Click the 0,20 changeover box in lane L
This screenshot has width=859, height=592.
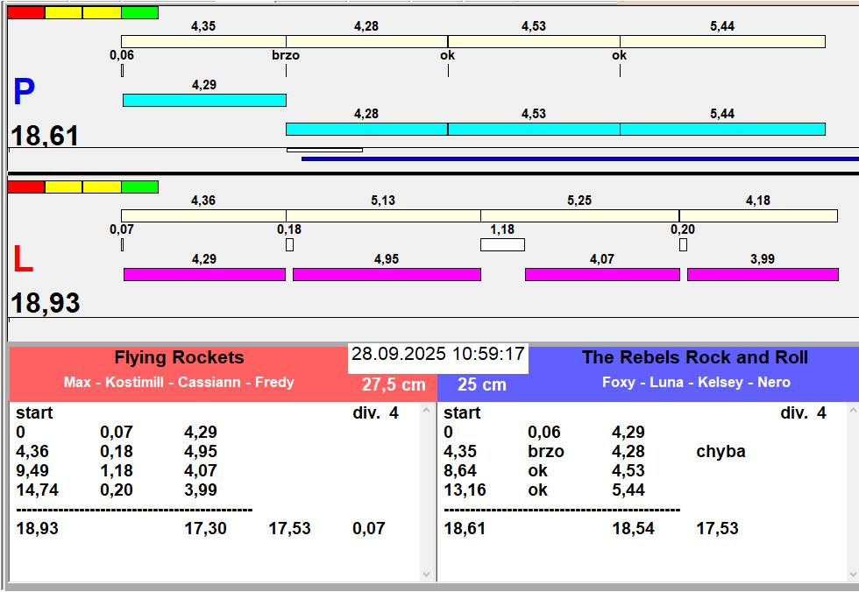683,244
